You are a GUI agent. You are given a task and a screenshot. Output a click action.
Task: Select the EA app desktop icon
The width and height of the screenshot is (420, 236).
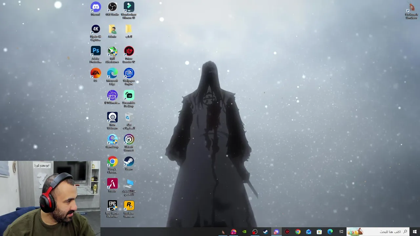95,75
